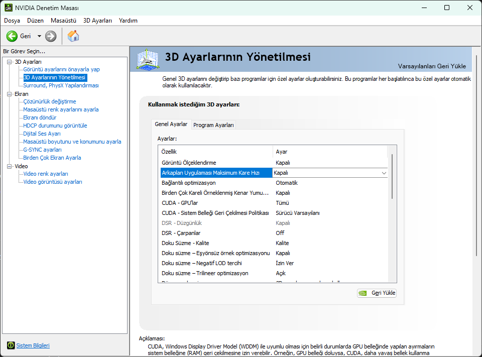
Task: Click the grey Forward arrow icon
Action: 51,36
